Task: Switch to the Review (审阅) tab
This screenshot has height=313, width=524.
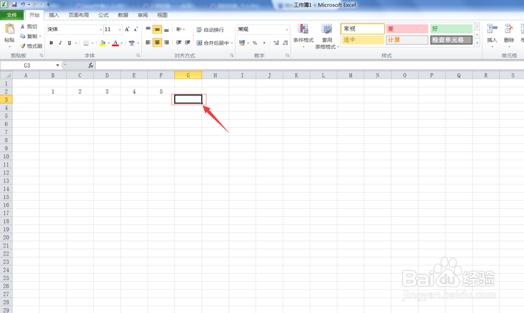Action: (x=143, y=15)
